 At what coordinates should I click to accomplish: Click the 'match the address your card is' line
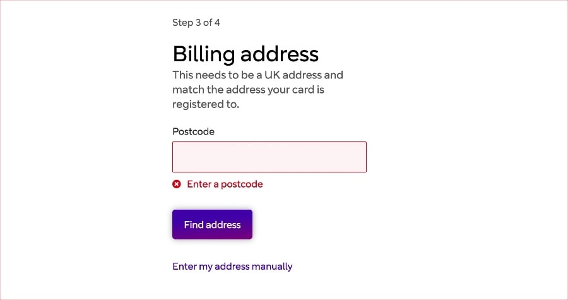248,90
